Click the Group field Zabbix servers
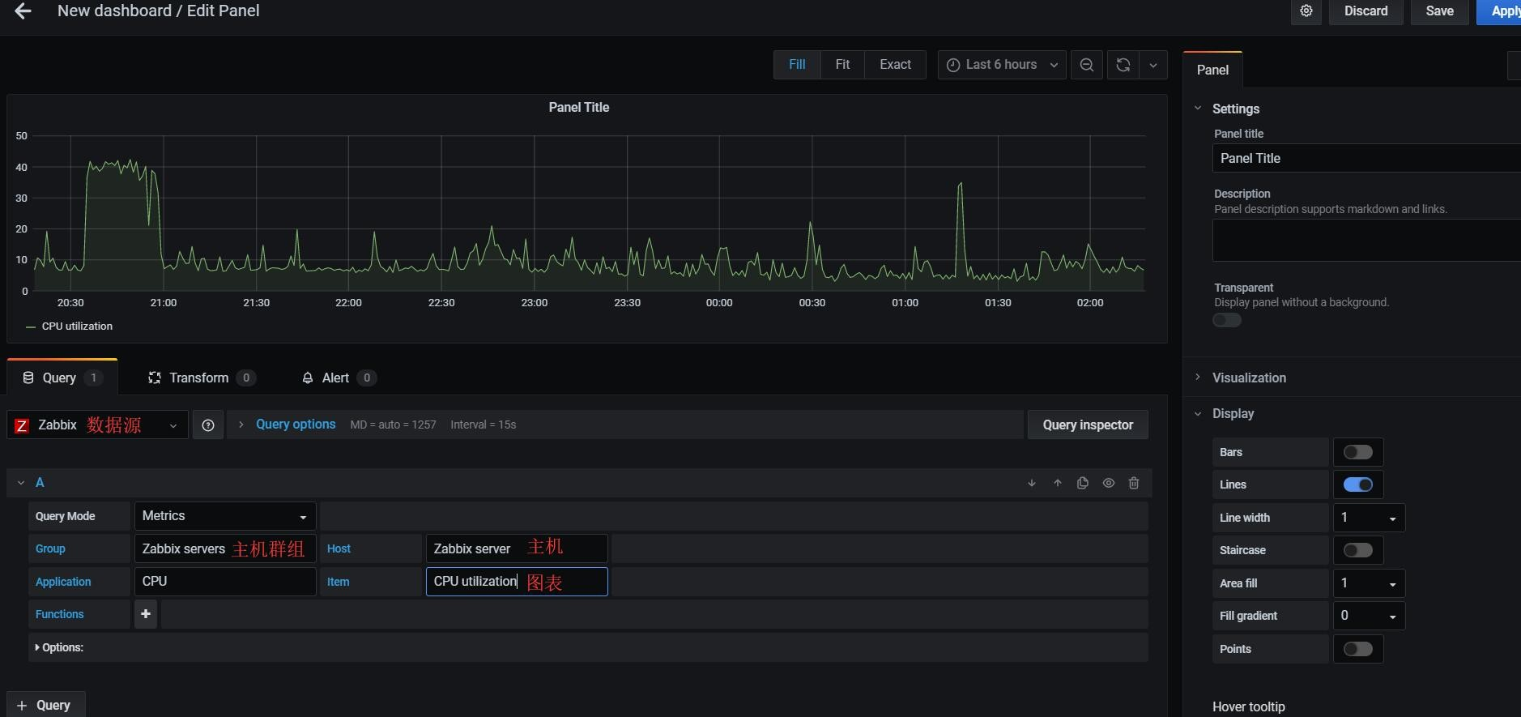 [x=224, y=548]
